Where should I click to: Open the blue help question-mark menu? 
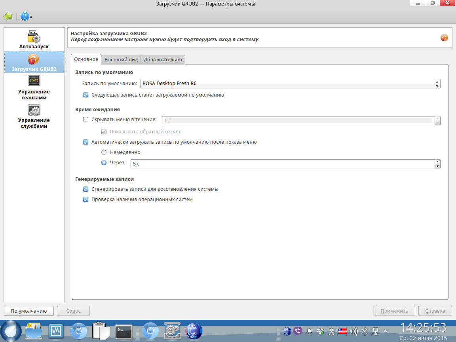tap(26, 17)
